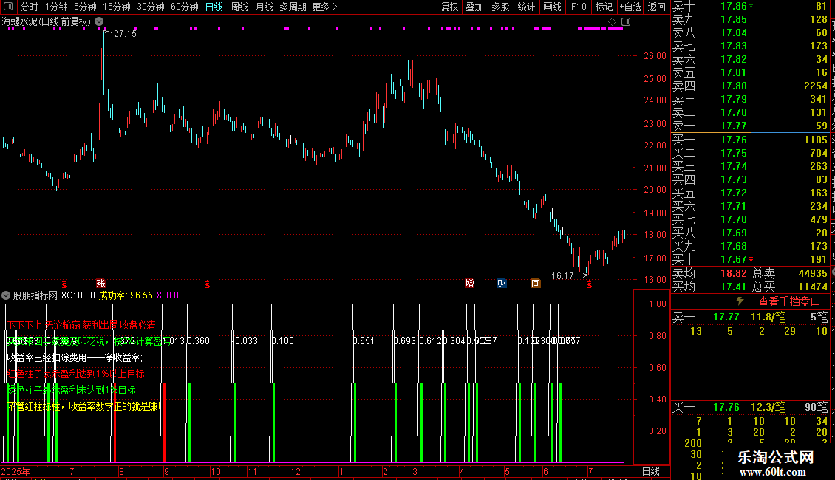Viewport: 835px width, 480px height.
Task: Click the 卖一 price 17.77 in order book
Action: 733,126
